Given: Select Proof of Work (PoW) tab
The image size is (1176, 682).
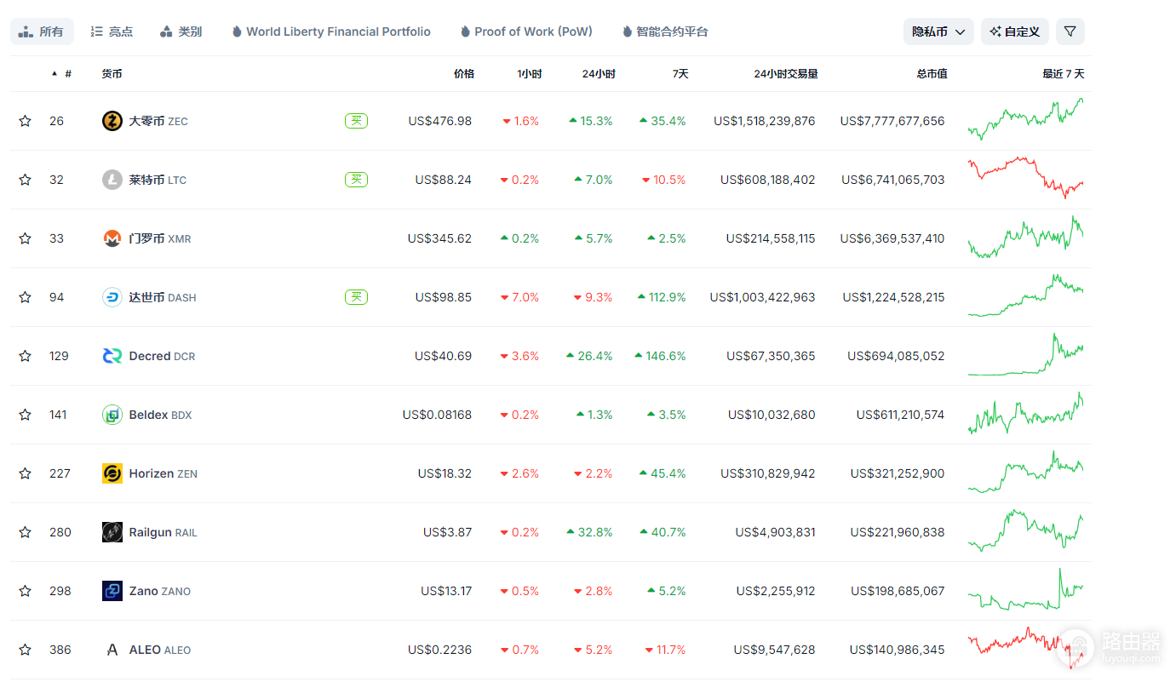Looking at the screenshot, I should tap(526, 32).
